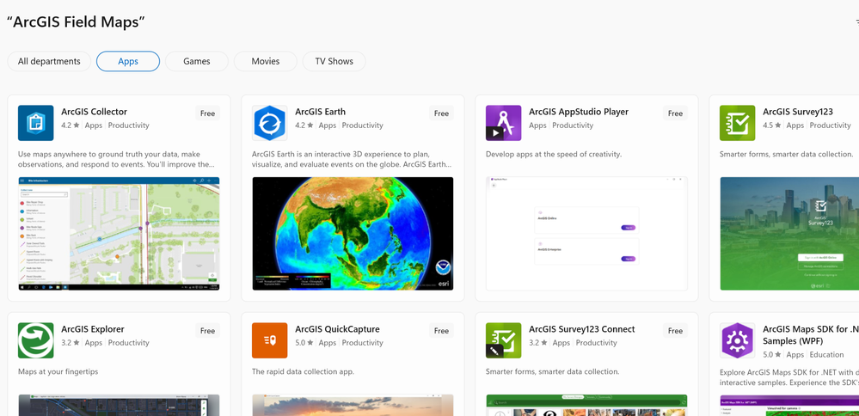Click the Free button on ArcGIS Collector
Image resolution: width=859 pixels, height=416 pixels.
tap(207, 113)
